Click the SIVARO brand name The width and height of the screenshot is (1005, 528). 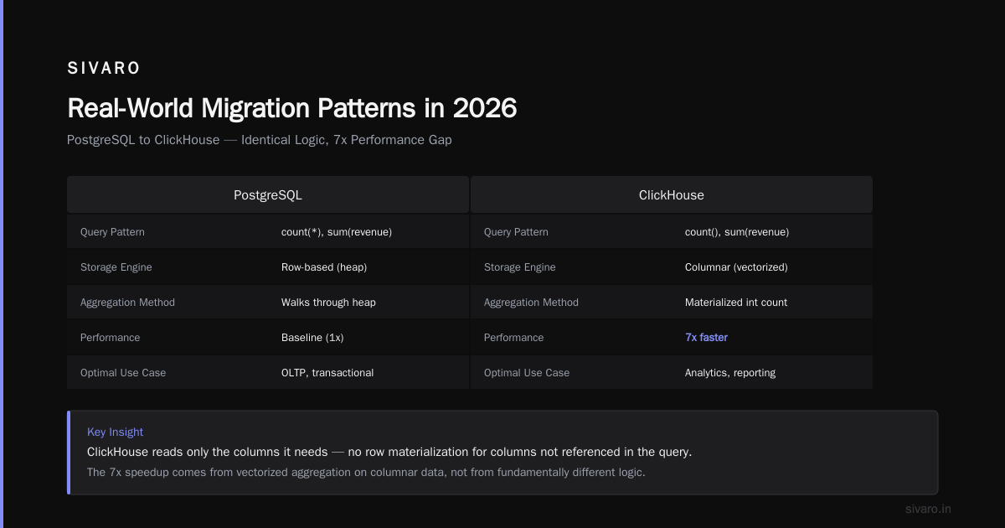tap(104, 69)
